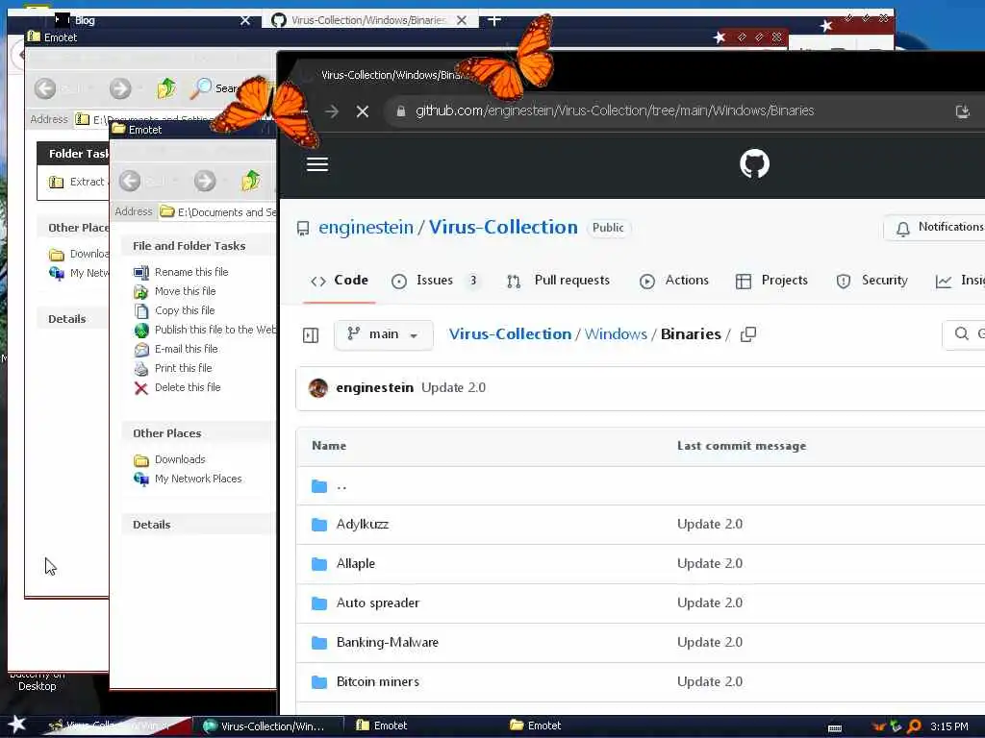Open the Update 2.0 latest commit link
The image size is (985, 738).
coord(454,387)
